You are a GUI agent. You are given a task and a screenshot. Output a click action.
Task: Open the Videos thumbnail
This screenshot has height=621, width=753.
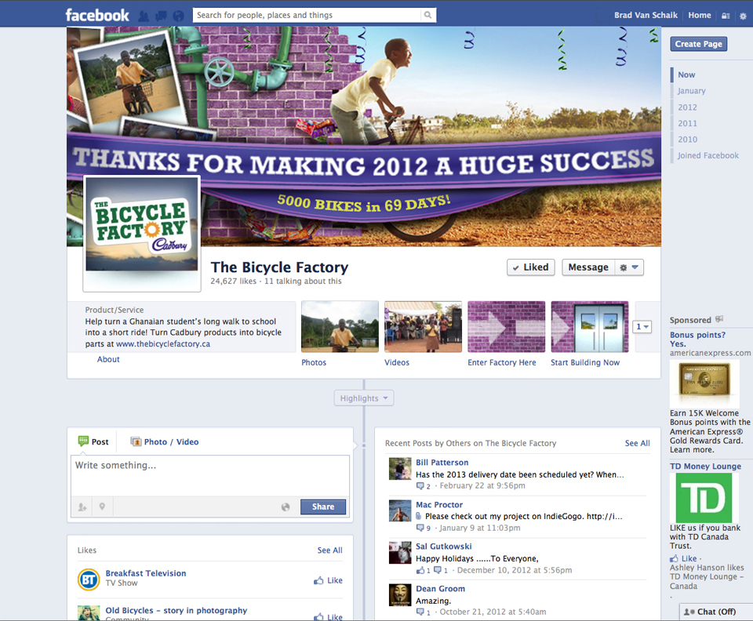(x=423, y=327)
